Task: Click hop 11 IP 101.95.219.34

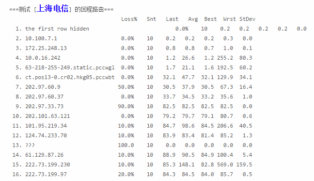Action: click(x=46, y=126)
